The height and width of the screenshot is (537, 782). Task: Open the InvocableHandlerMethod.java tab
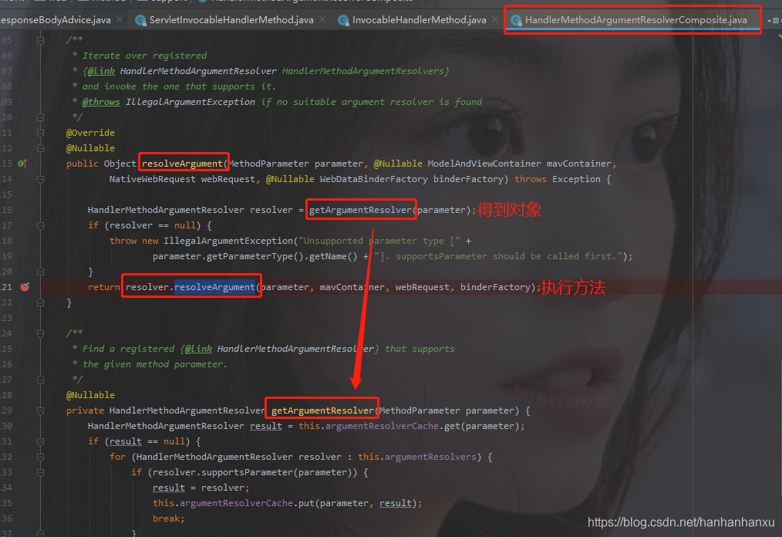(419, 19)
